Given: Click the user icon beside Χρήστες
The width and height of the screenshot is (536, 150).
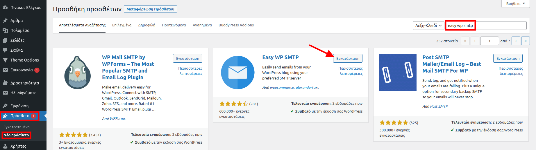Looking at the screenshot, I should click(x=5, y=146).
